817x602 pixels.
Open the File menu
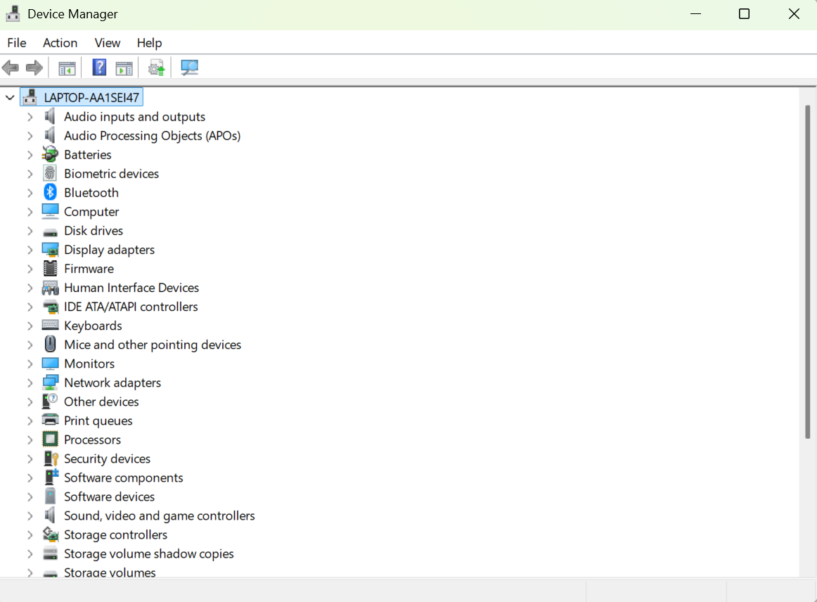pos(17,43)
